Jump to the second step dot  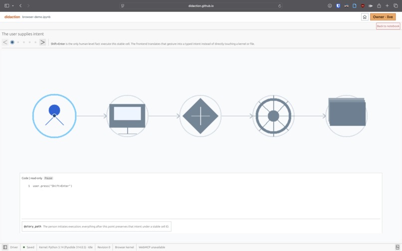(x=18, y=42)
